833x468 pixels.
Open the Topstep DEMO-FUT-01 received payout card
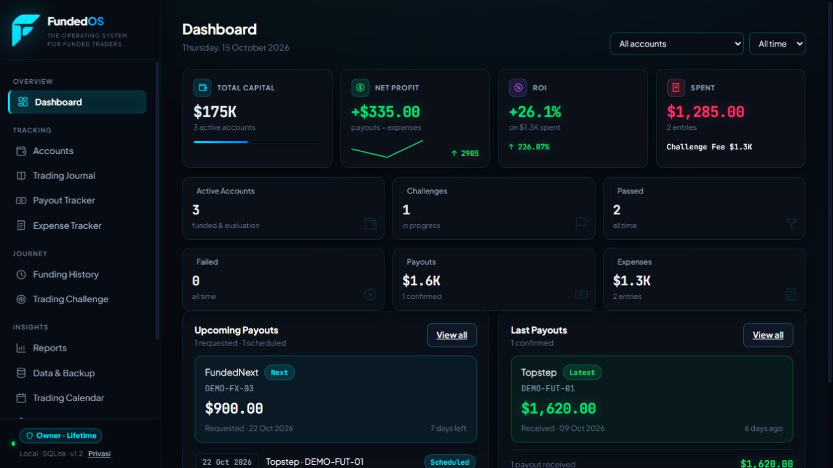(652, 399)
